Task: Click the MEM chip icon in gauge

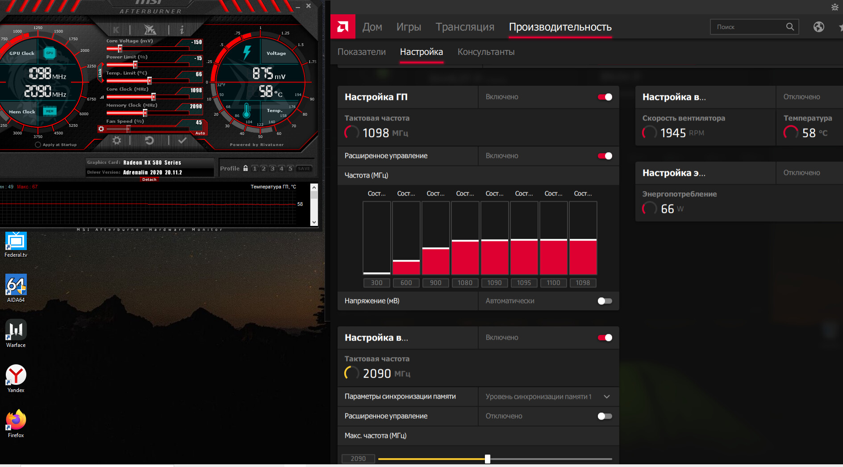Action: coord(50,111)
